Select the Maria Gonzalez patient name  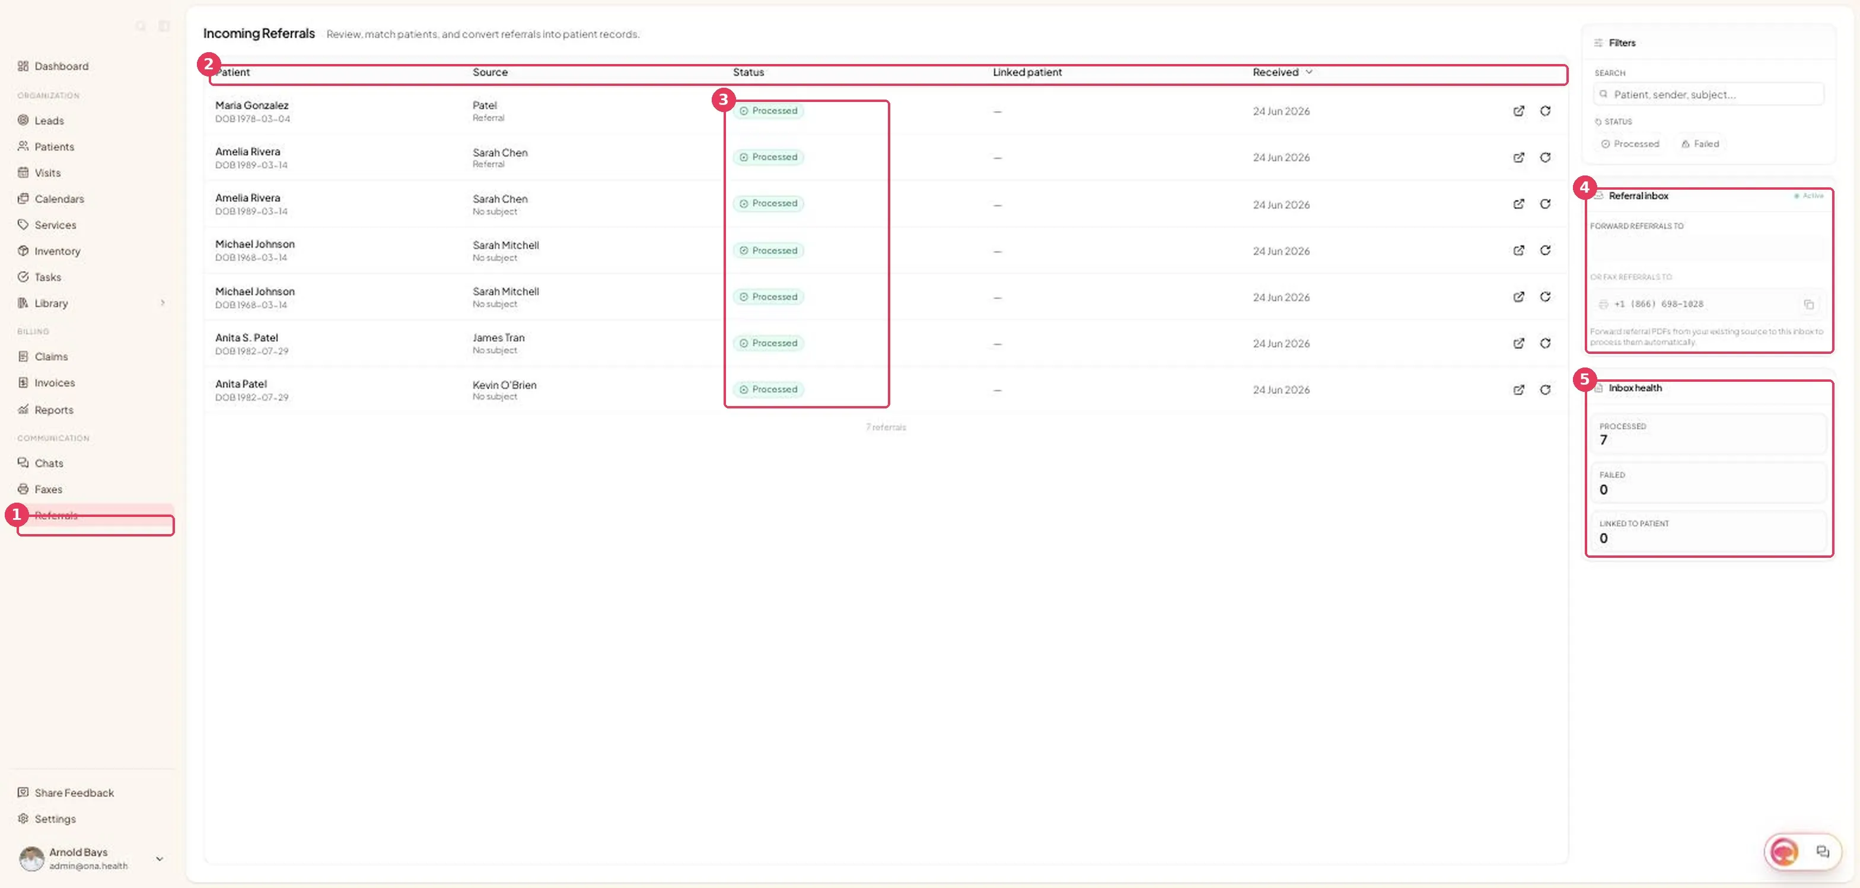point(251,106)
